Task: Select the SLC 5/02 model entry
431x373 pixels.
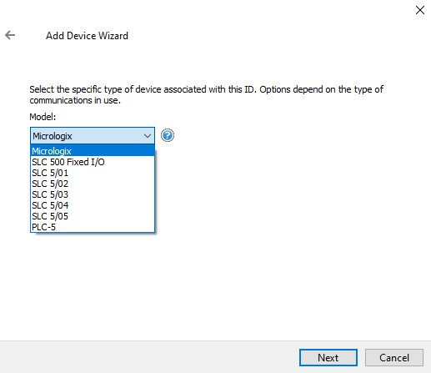Action: tap(93, 184)
